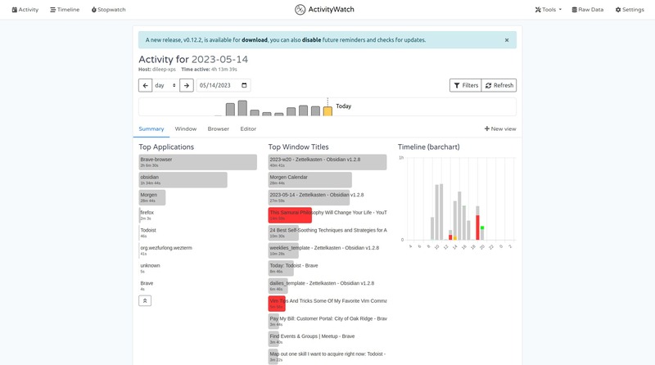
Task: Refresh the activity data
Action: click(499, 85)
